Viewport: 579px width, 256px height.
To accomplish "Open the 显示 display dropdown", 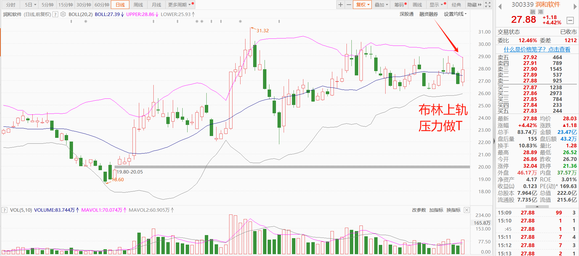I will (437, 5).
